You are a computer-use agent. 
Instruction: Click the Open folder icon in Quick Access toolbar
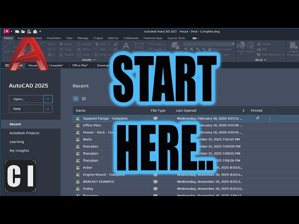coord(23,31)
